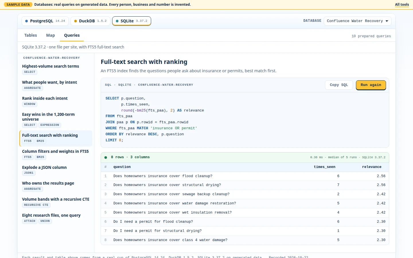
Task: Click the JSON1 tag
Action: (x=29, y=173)
